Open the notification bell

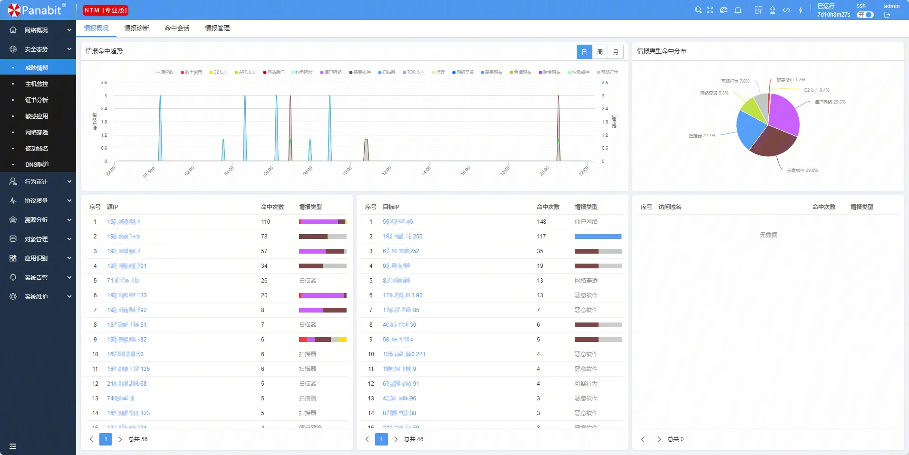point(738,10)
